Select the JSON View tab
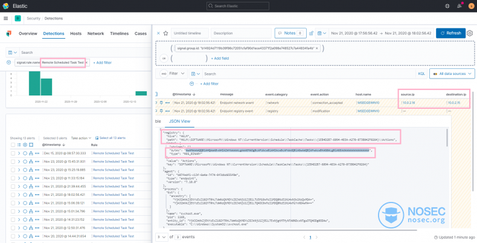The width and height of the screenshot is (477, 243). (x=179, y=121)
